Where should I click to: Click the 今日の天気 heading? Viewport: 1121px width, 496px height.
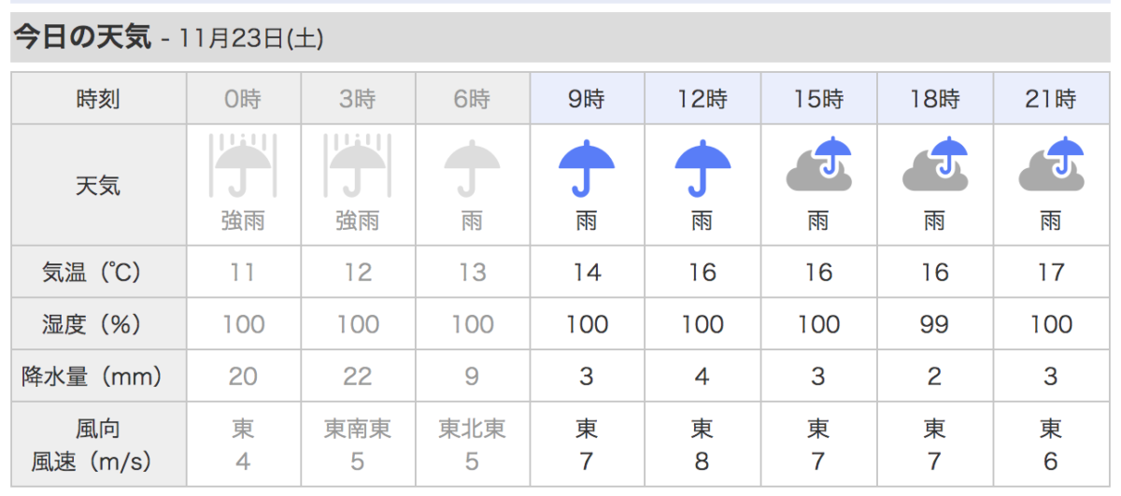82,37
